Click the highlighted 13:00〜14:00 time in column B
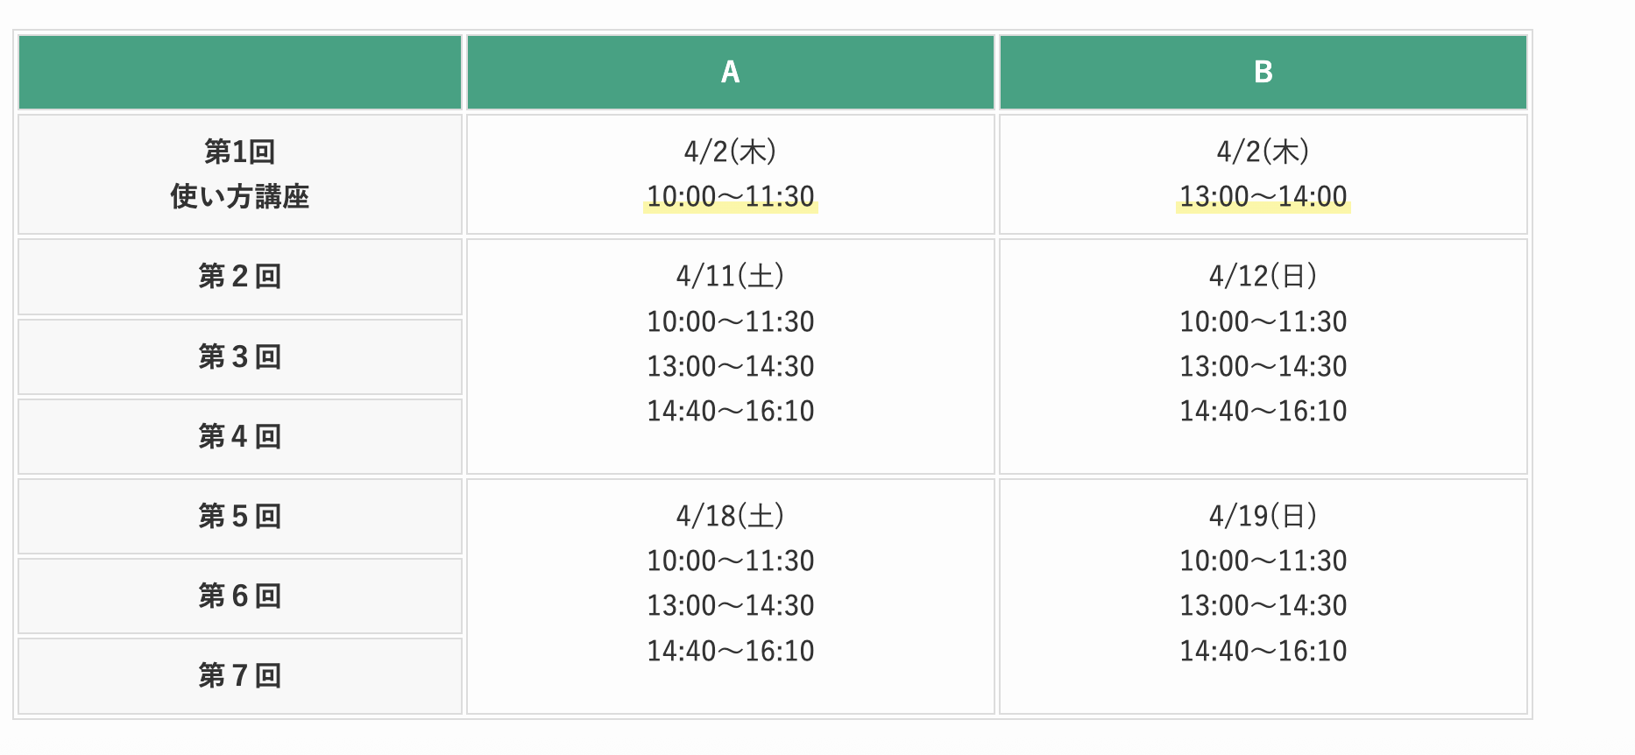 point(1263,196)
